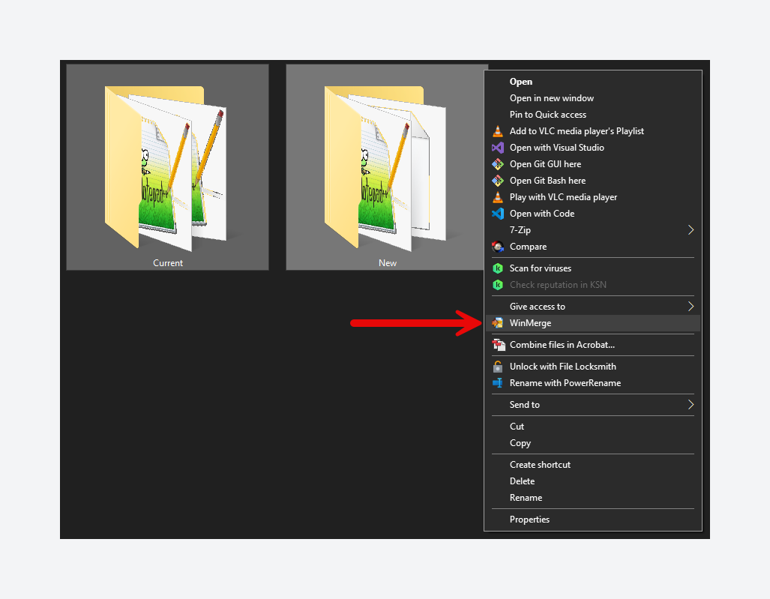770x599 pixels.
Task: Expand the 7-Zip submenu arrow
Action: click(691, 230)
